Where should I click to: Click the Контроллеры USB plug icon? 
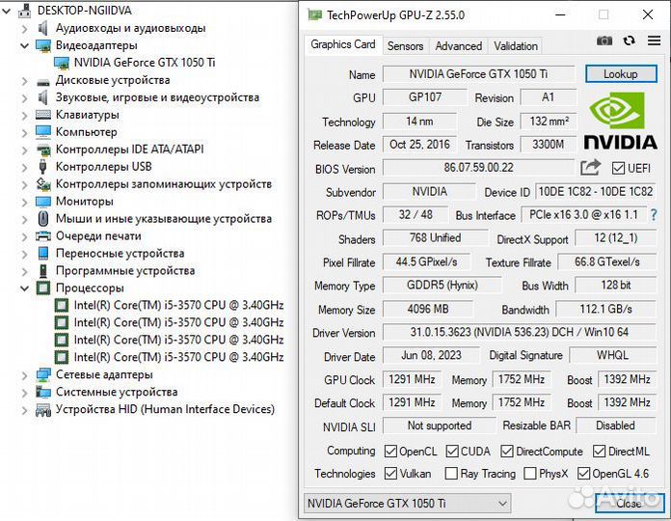tap(42, 167)
